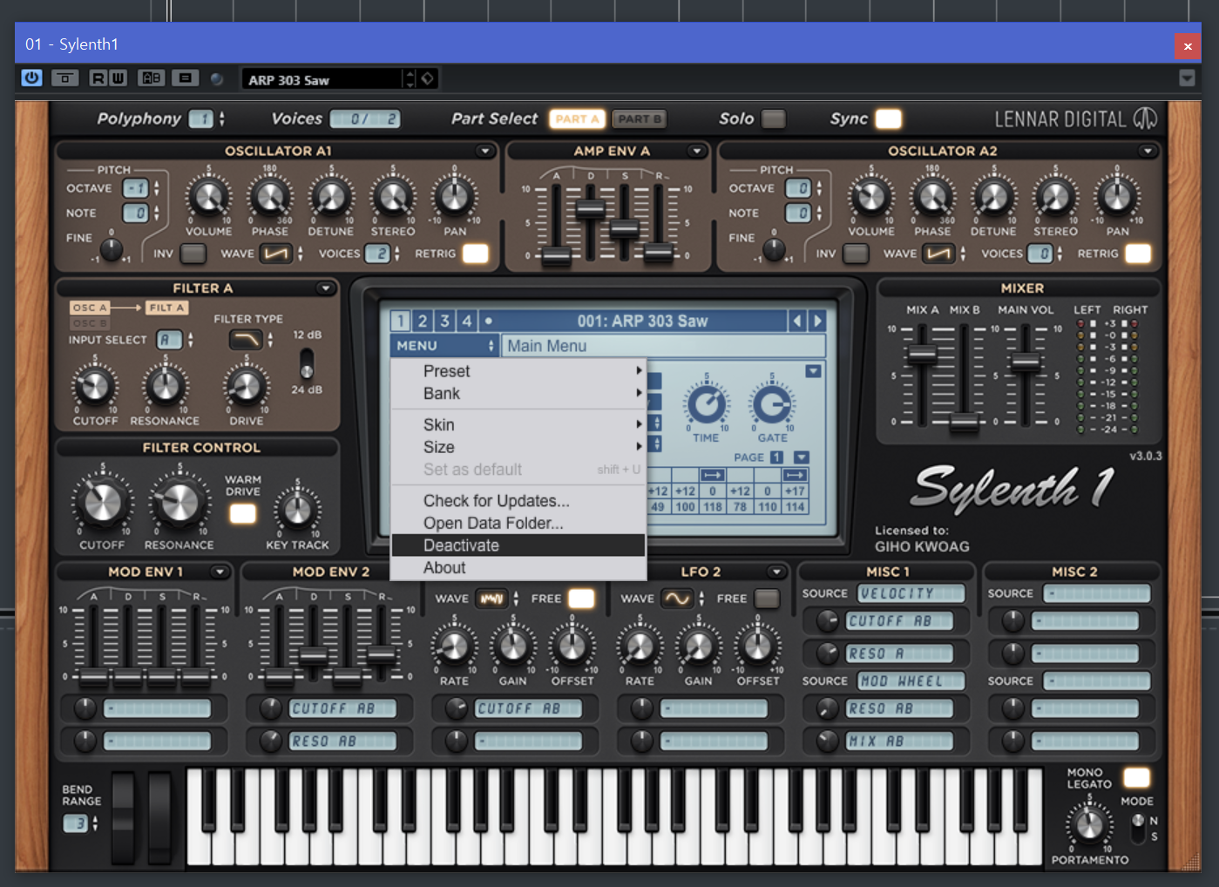Image resolution: width=1219 pixels, height=887 pixels.
Task: Switch to PART B
Action: 639,118
